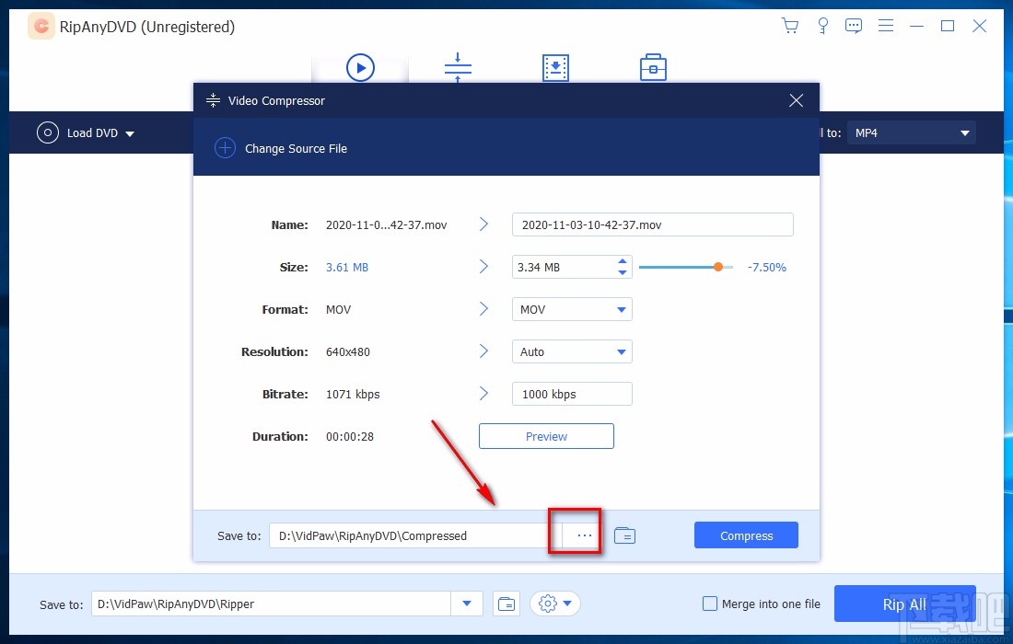Click the source size 3.61 MB text
This screenshot has width=1013, height=644.
click(x=347, y=267)
